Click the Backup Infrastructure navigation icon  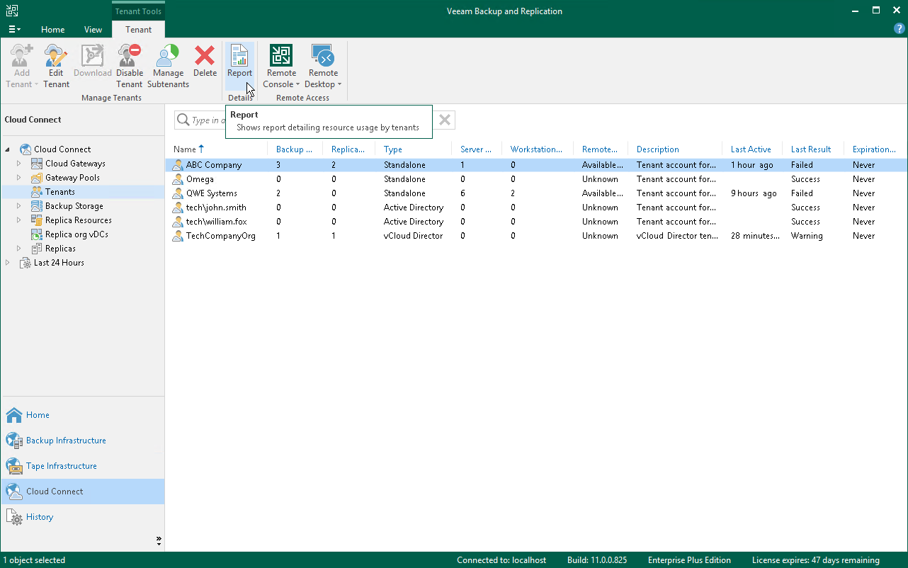[x=14, y=441]
